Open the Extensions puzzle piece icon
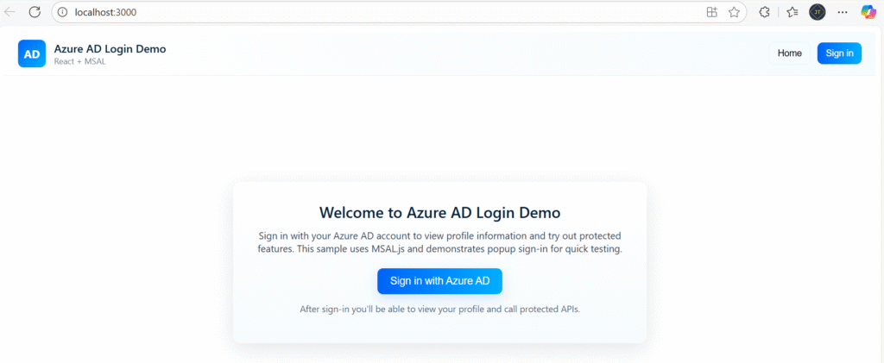The width and height of the screenshot is (884, 363). (764, 12)
